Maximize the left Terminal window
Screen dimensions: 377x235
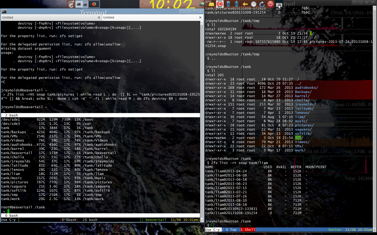pyautogui.click(x=194, y=11)
